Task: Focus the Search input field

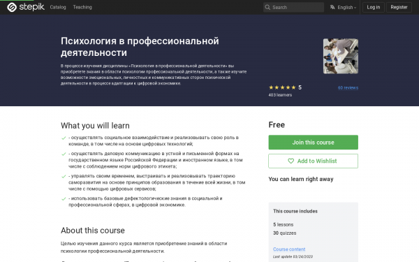Action: point(294,7)
